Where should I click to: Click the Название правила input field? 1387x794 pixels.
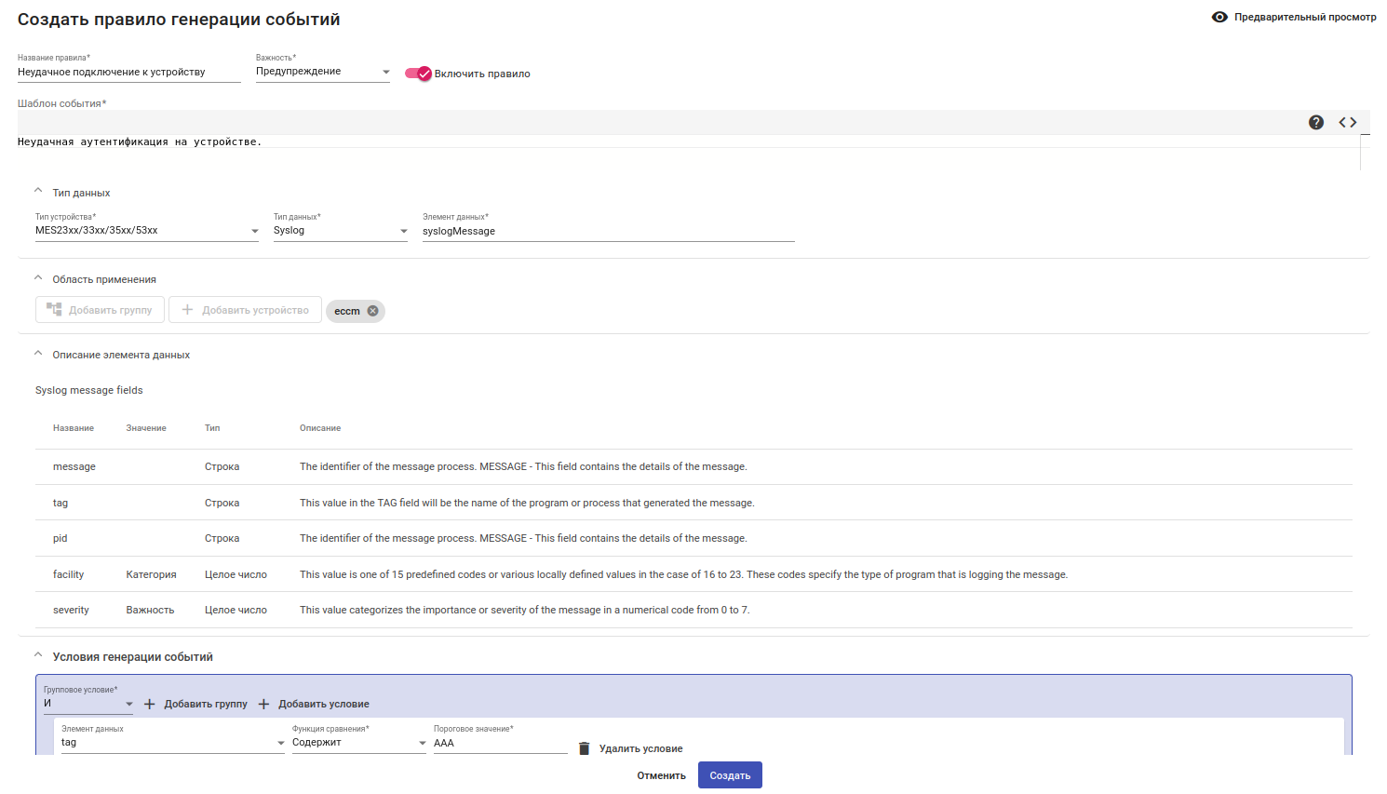coord(128,72)
